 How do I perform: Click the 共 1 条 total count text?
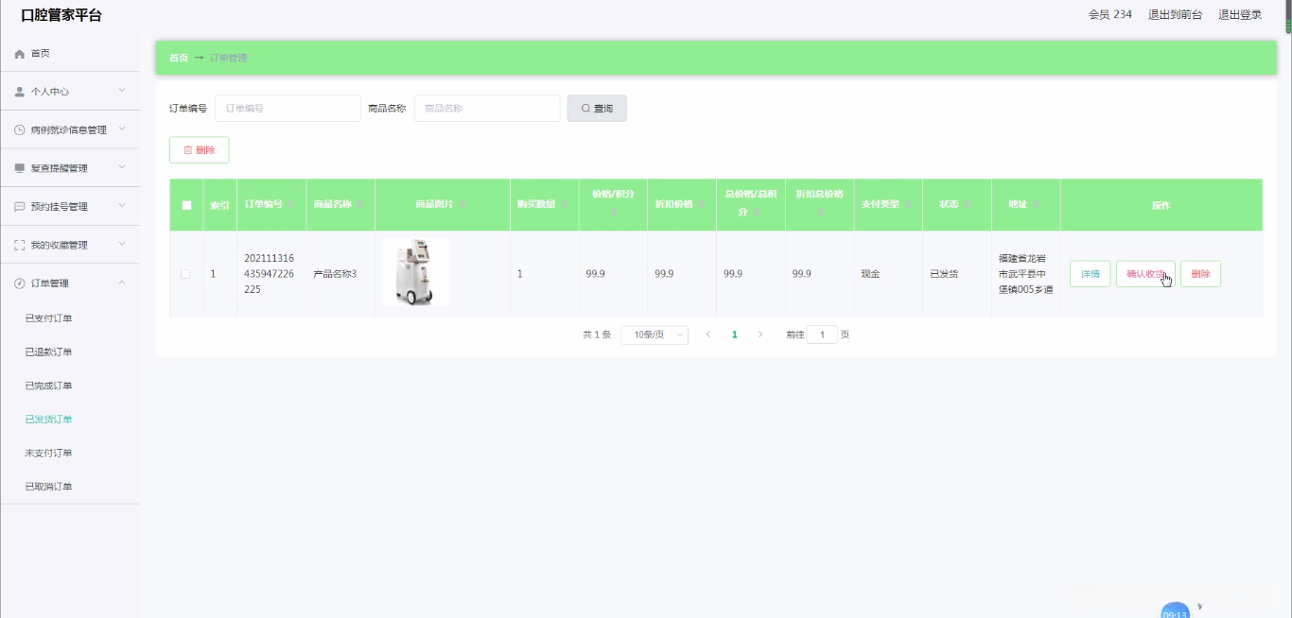[597, 335]
